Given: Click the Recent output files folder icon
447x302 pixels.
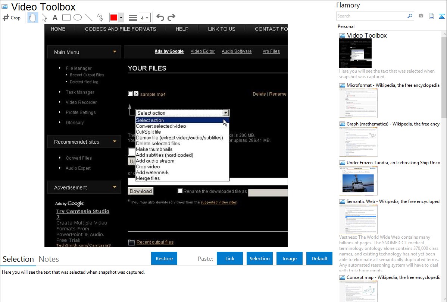Looking at the screenshot, I should pos(131,242).
